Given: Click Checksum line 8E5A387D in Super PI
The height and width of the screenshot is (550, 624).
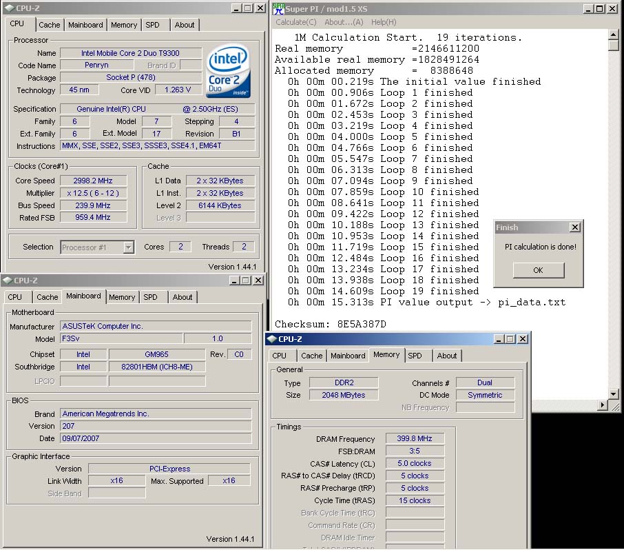Looking at the screenshot, I should coord(331,324).
